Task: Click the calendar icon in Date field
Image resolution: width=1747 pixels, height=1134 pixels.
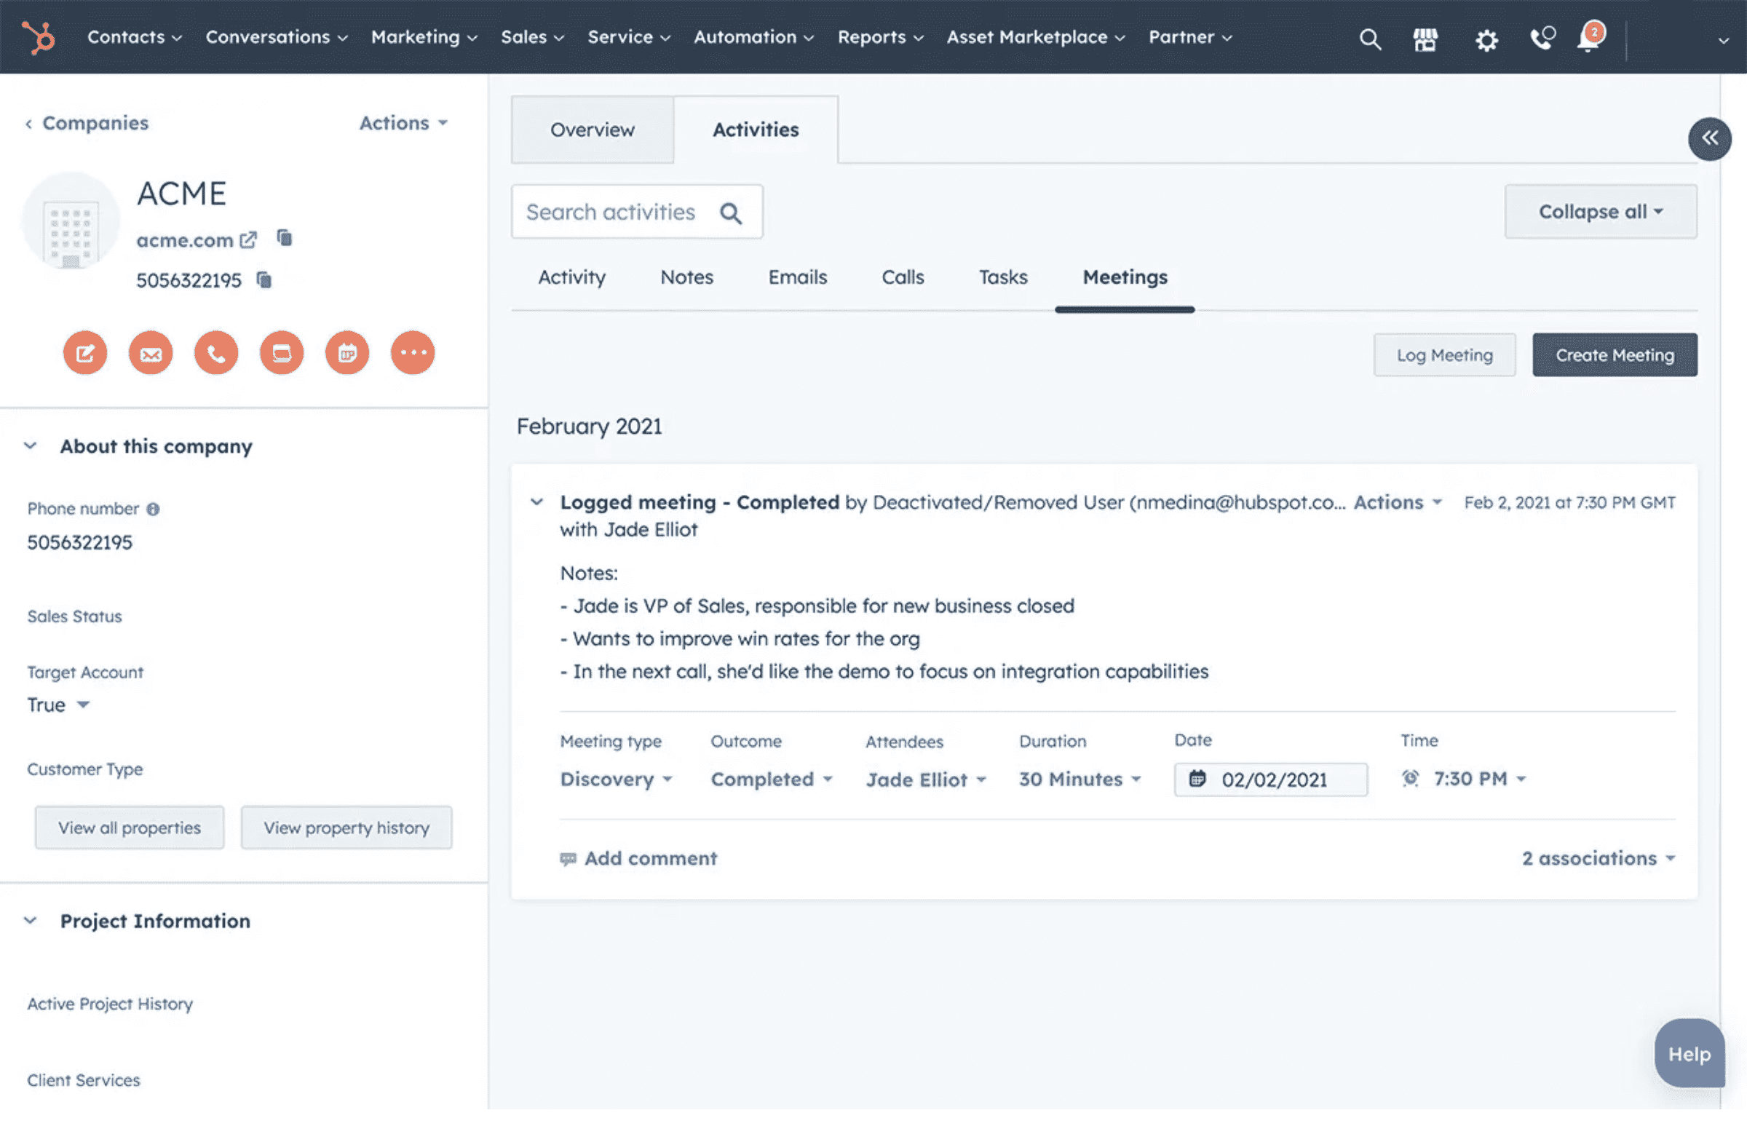Action: (x=1197, y=778)
